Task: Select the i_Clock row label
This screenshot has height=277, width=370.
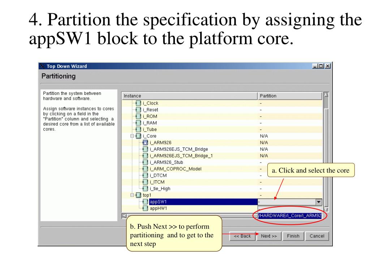Action: (151, 103)
